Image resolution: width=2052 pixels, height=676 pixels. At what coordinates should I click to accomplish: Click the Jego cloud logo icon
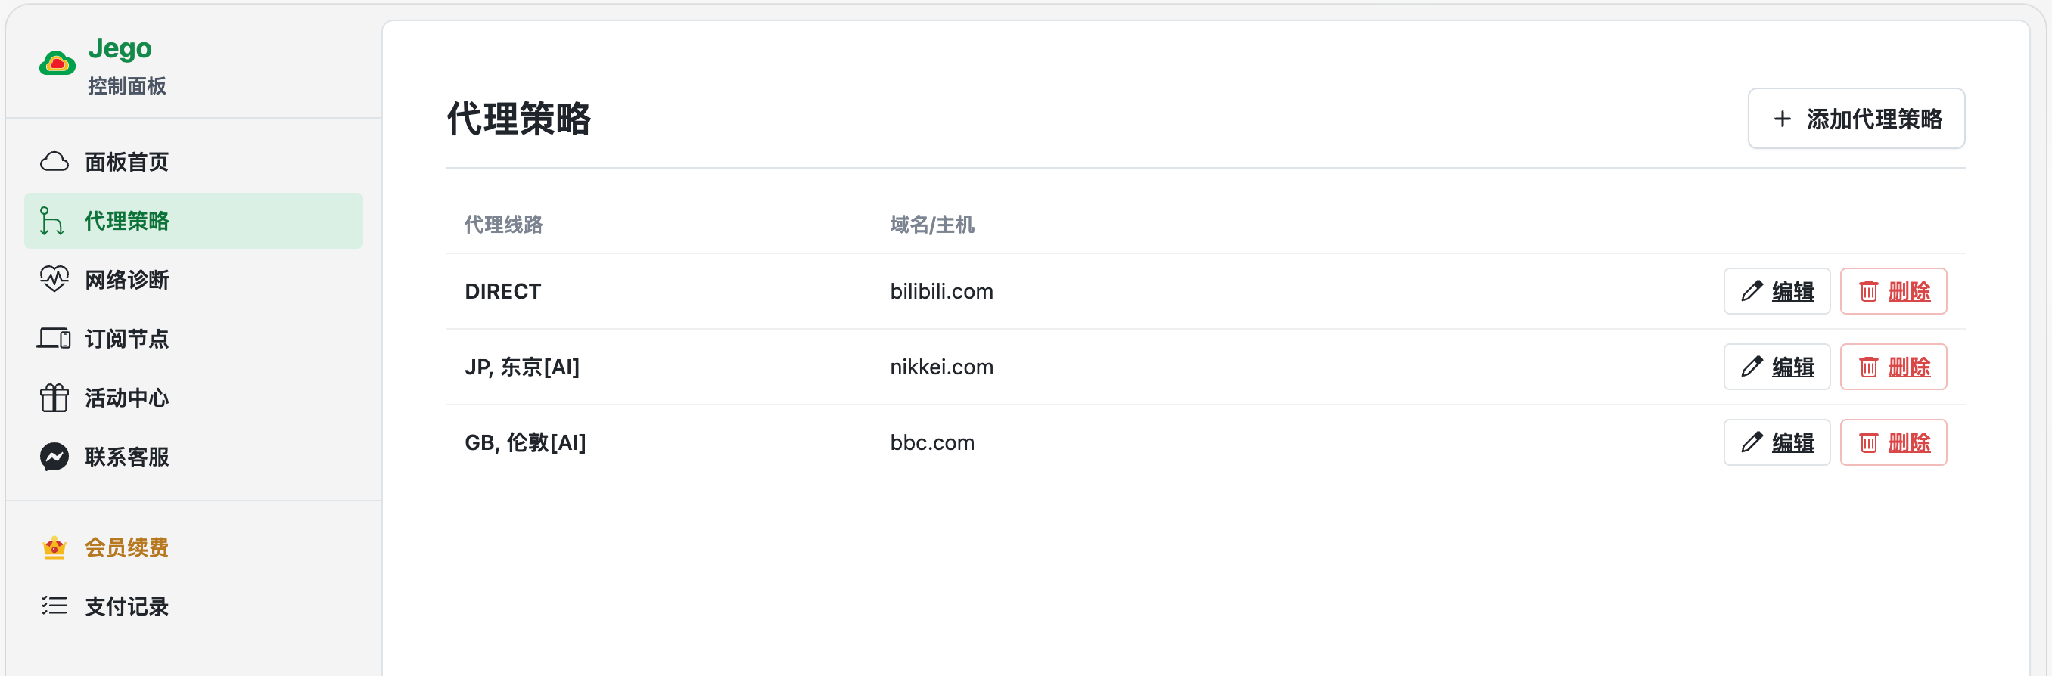tap(58, 63)
